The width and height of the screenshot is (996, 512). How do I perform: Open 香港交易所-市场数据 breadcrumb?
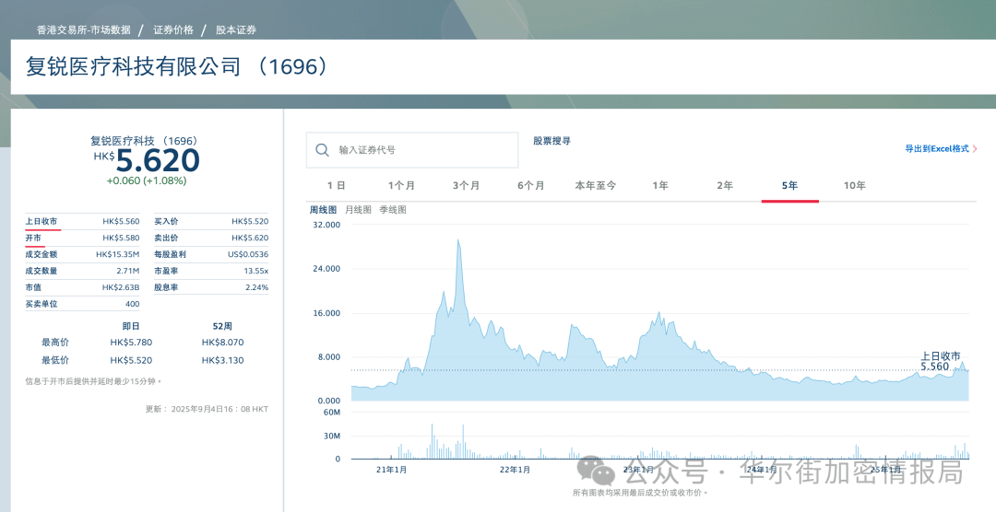(83, 29)
